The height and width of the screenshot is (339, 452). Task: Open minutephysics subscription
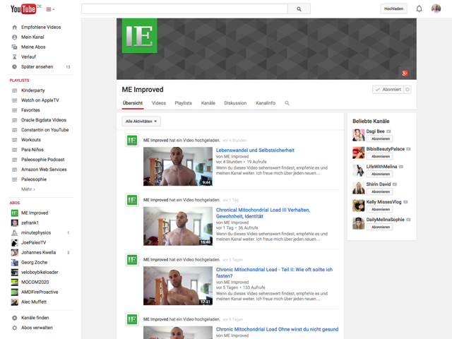point(36,232)
